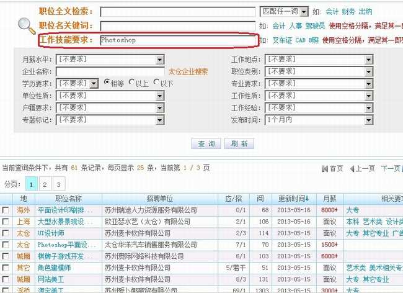The image size is (403, 293).
Task: Click the 工作技能要求 field containing Photoshop
Action: tap(177, 40)
